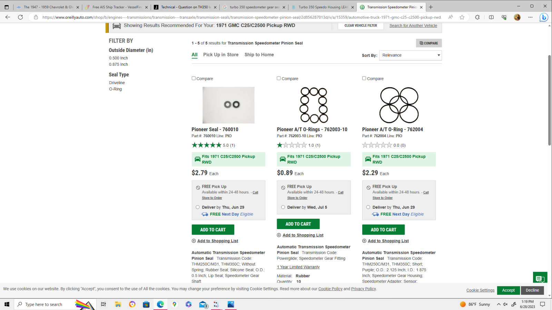Add Pioneer O-Ring 762004 to cart
Viewport: 552px width, 310px height.
(383, 230)
